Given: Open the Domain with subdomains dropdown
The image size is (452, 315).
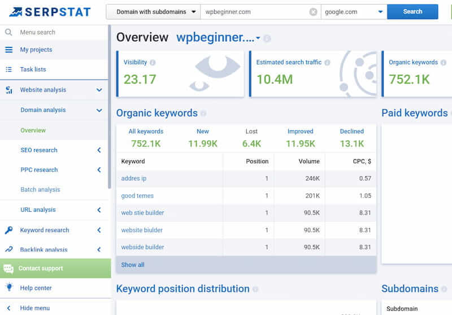Looking at the screenshot, I should 153,11.
